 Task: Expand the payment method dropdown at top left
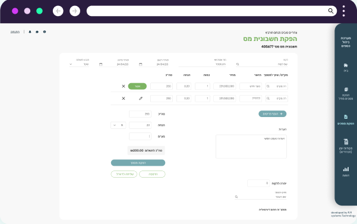pos(79,64)
